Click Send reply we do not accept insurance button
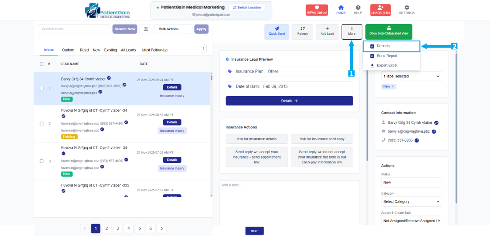 (x=322, y=157)
